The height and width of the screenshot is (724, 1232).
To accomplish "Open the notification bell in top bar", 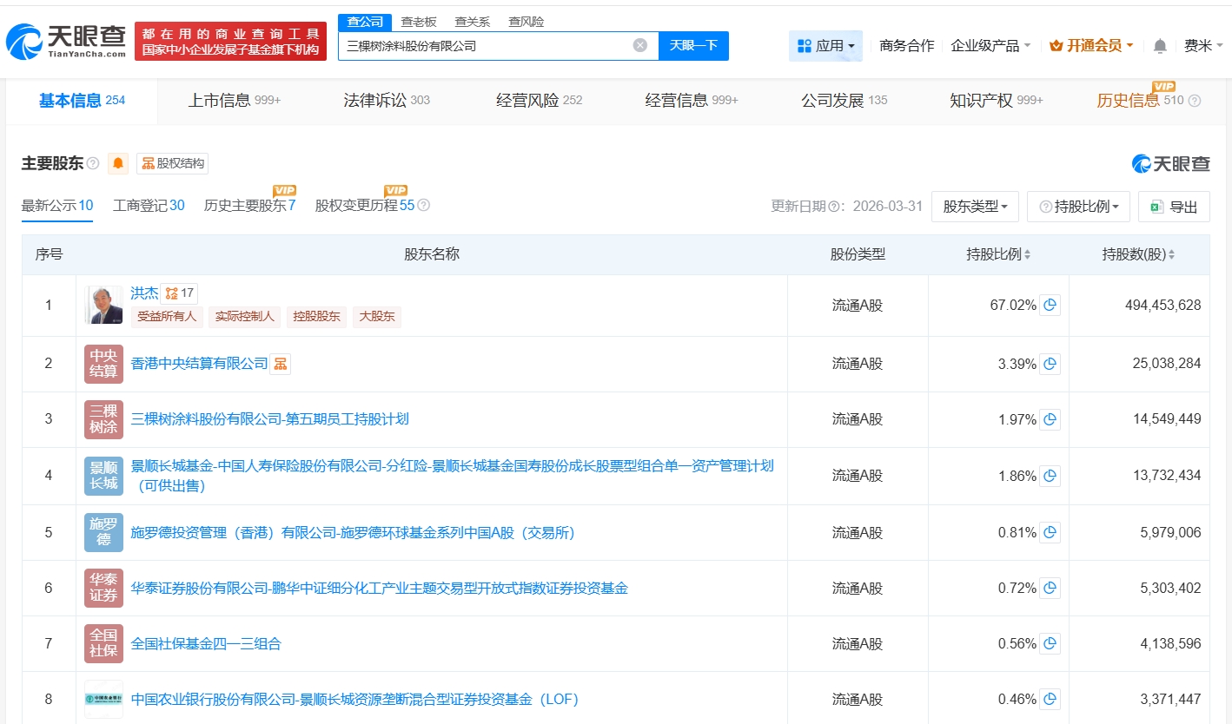I will tap(1160, 46).
